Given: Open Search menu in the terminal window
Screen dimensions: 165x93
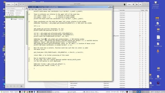Looking at the screenshot, I should (40, 9).
